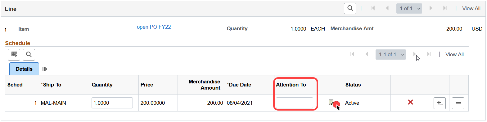487x122 pixels.
Task: Click the Line search magnifier icon
Action: [350, 8]
